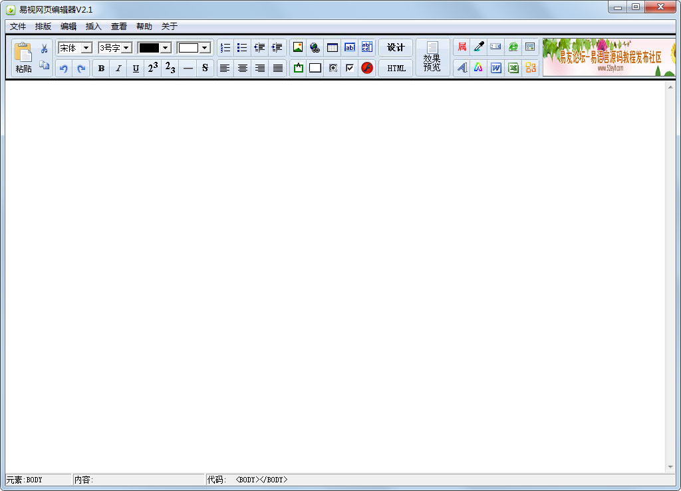Open the black text color dropdown arrow
This screenshot has height=491, width=681.
(166, 48)
